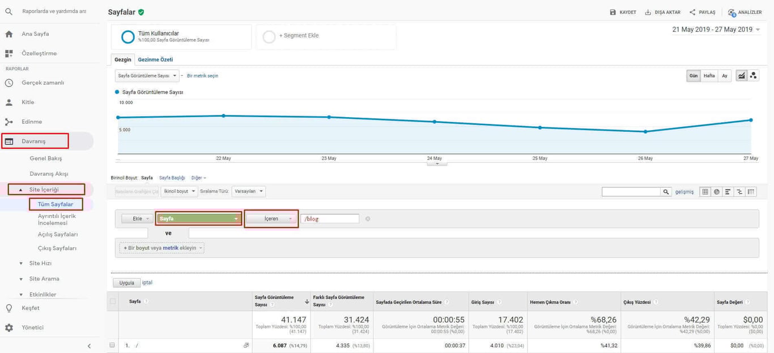Open Açılış Sayfaları report
The image size is (774, 353).
58,234
